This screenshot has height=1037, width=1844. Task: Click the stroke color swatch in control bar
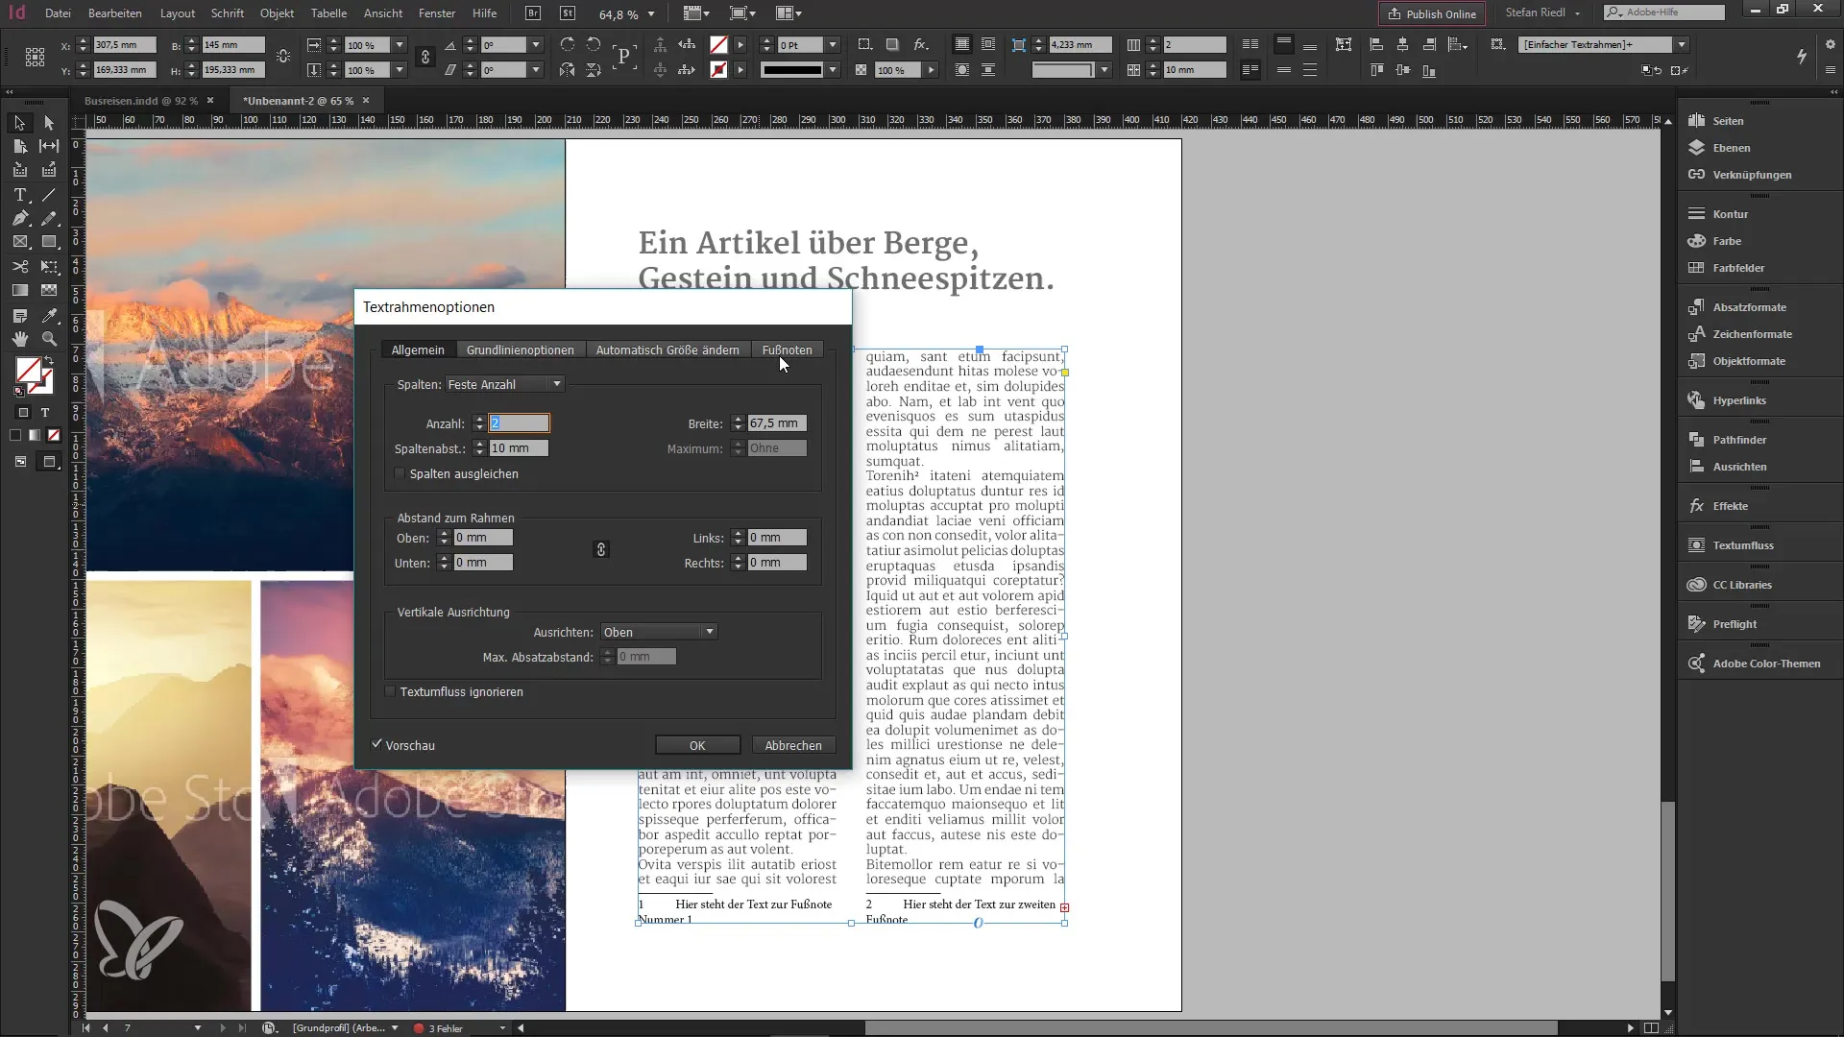click(x=717, y=70)
